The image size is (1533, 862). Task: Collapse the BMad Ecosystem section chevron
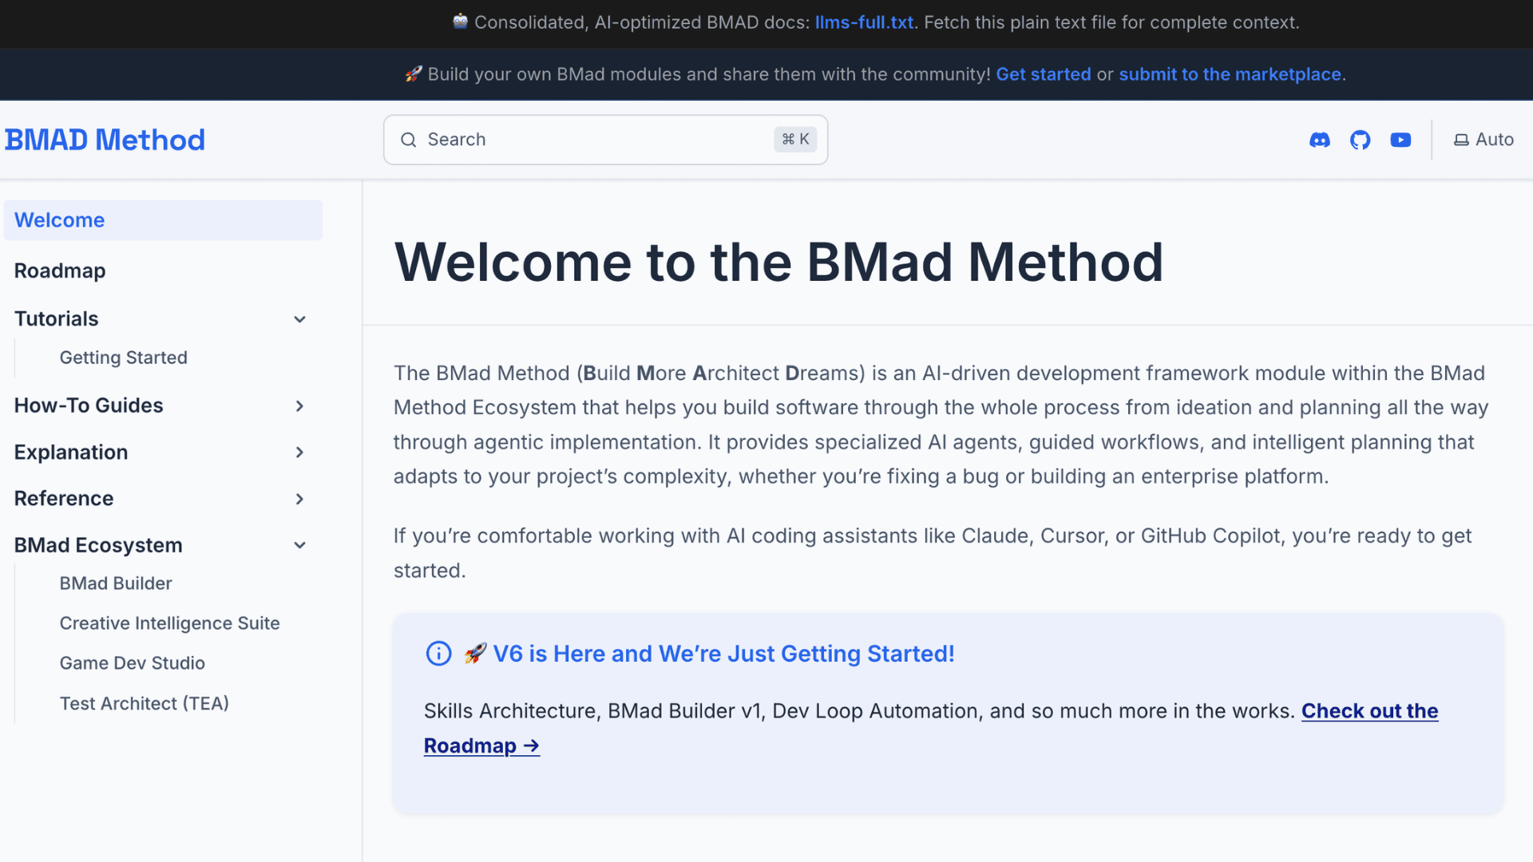[x=299, y=545]
